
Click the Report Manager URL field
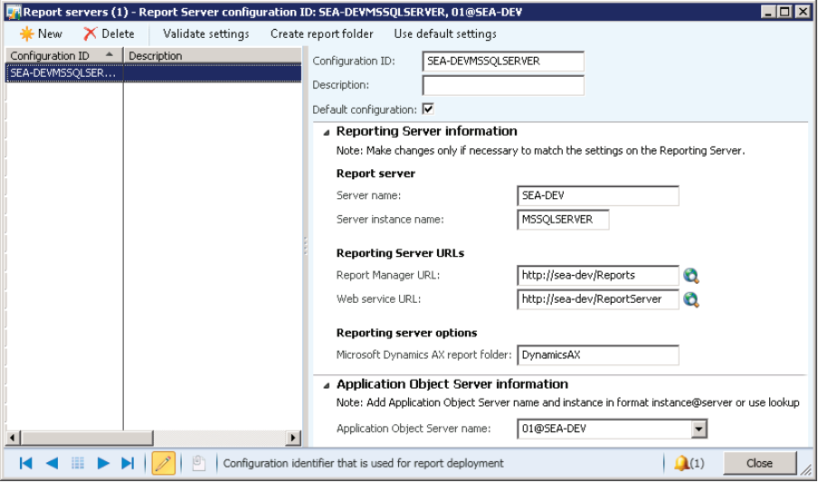(x=598, y=276)
